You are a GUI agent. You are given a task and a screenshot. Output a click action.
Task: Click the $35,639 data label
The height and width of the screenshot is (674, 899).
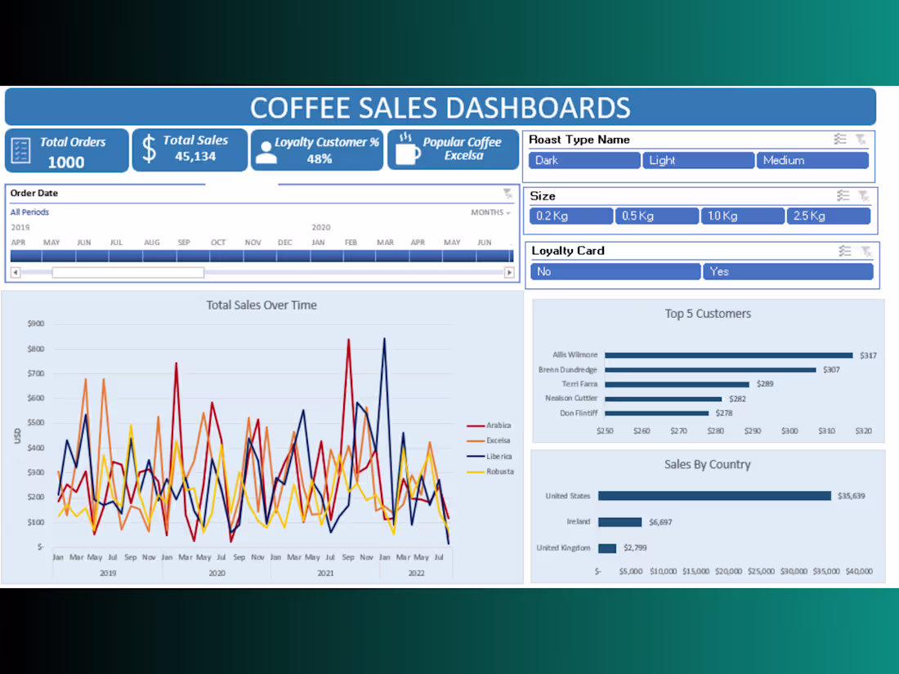[852, 496]
